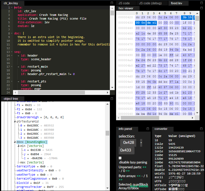Click object tree scroll down arrow
The height and width of the screenshot is (191, 205).
point(108,188)
